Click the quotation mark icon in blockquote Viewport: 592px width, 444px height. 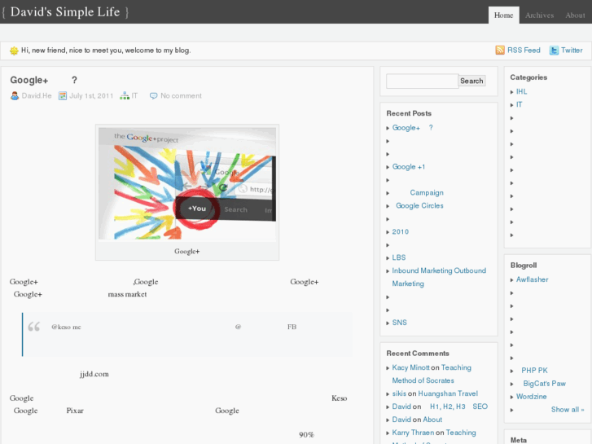coord(34,327)
